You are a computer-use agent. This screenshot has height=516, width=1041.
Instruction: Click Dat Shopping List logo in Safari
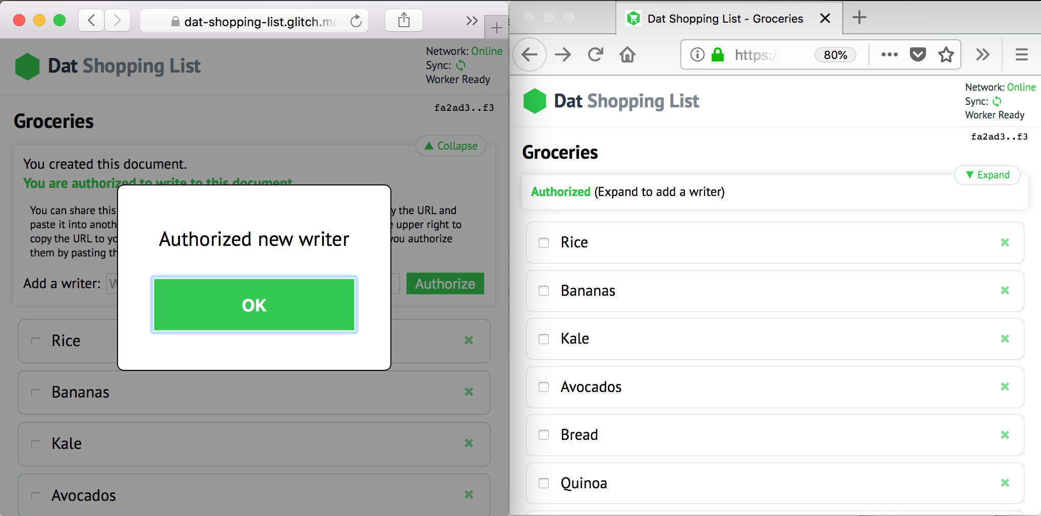click(x=27, y=67)
